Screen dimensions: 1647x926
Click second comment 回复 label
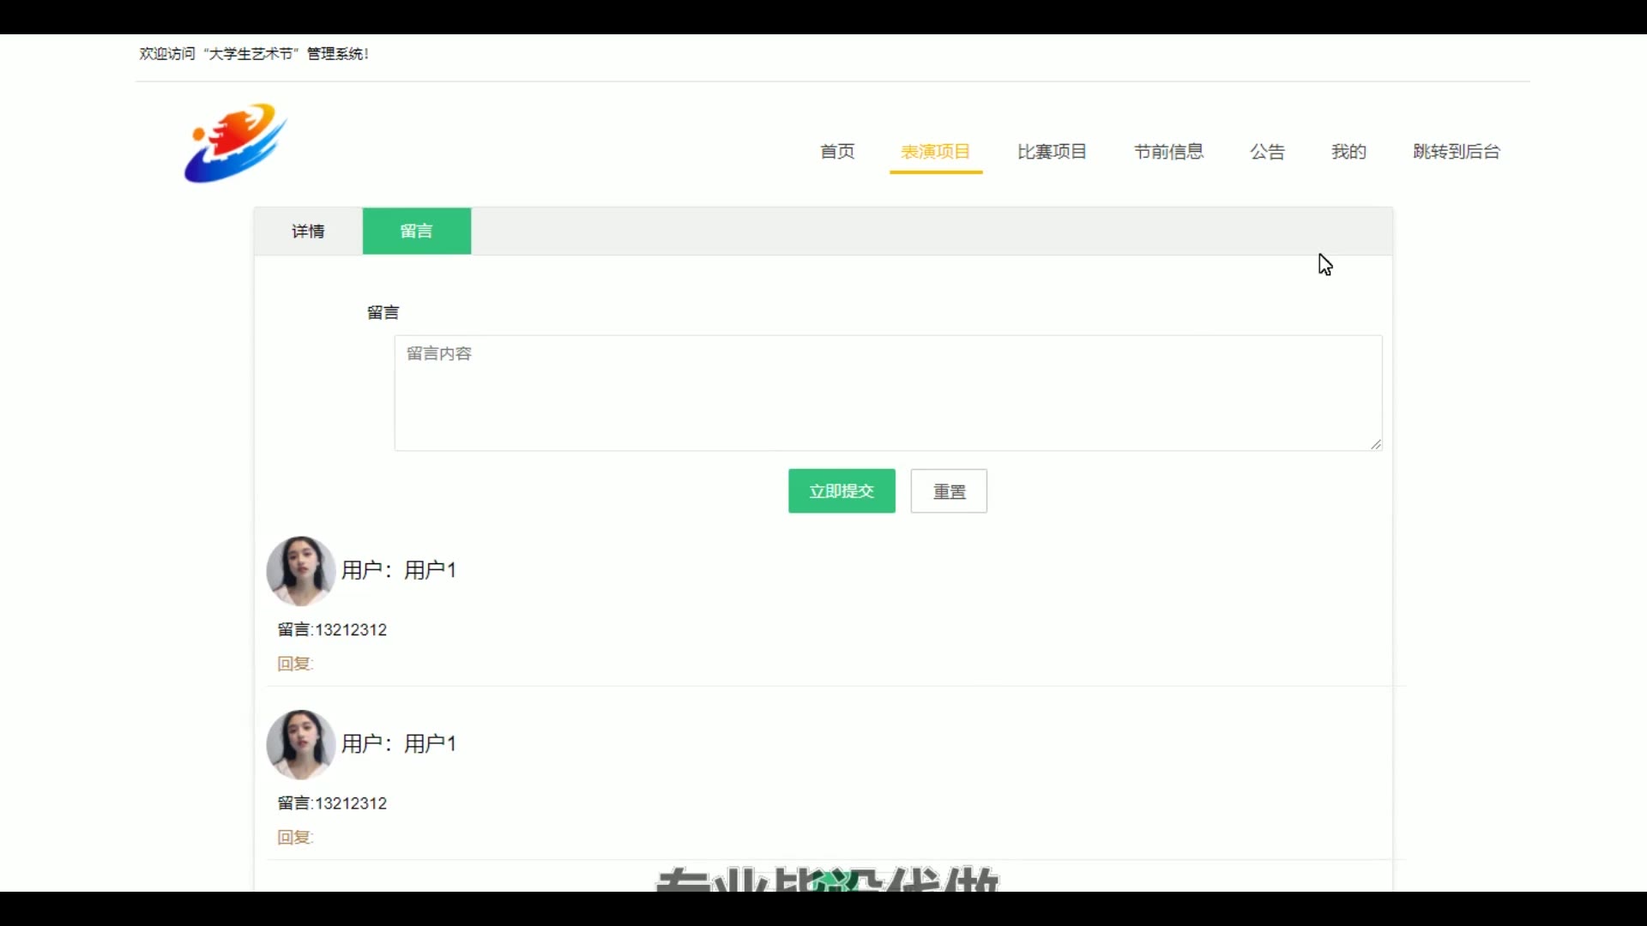[x=295, y=837]
